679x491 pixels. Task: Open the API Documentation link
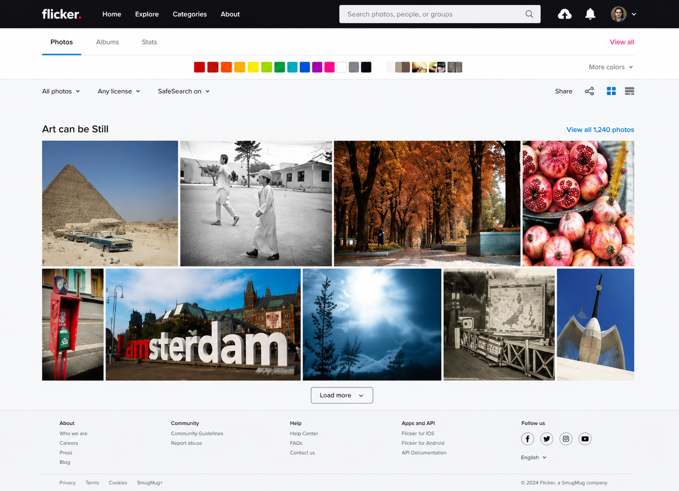tap(424, 453)
